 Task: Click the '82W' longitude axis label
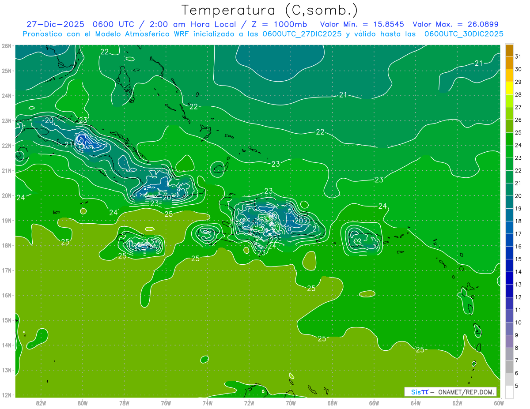41,403
